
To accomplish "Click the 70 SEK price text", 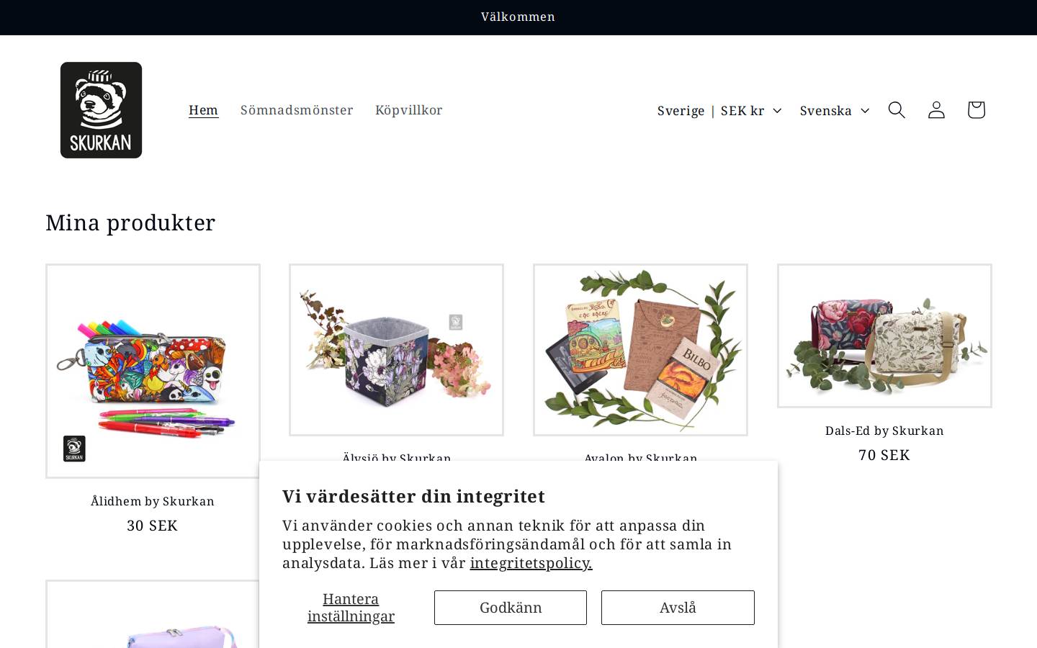I will pos(884,455).
